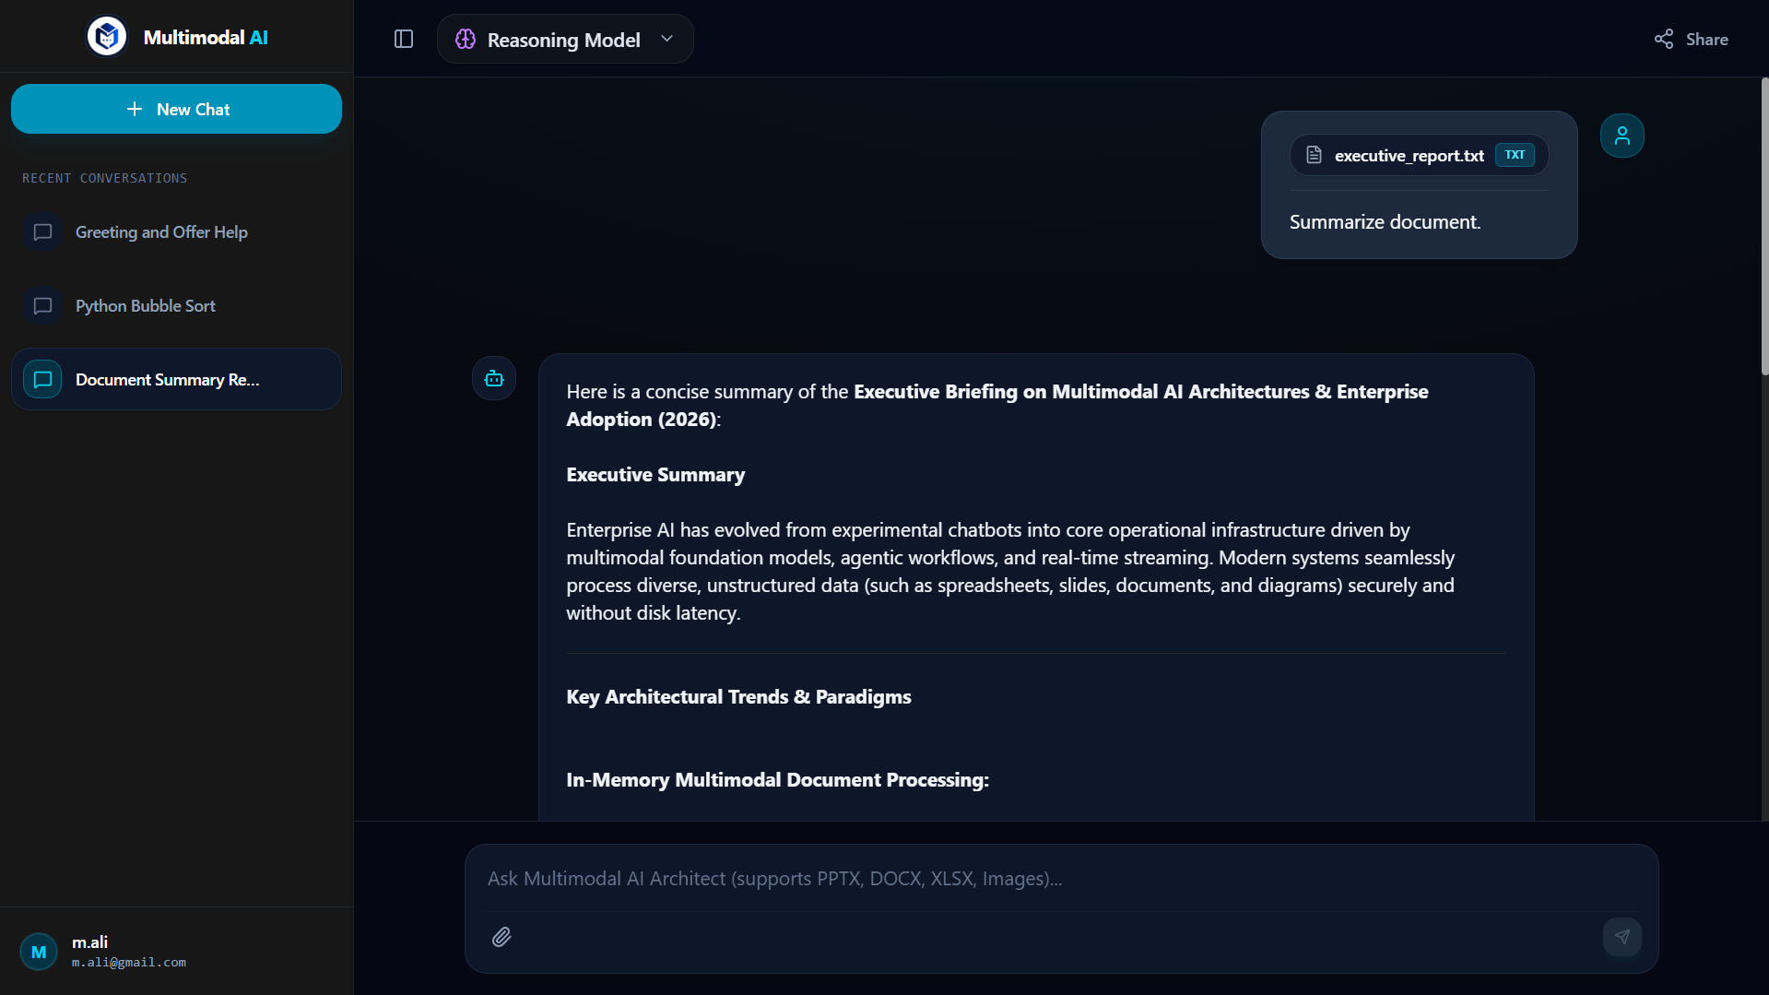Click the Recent Conversations heading
The width and height of the screenshot is (1769, 995).
tap(105, 178)
